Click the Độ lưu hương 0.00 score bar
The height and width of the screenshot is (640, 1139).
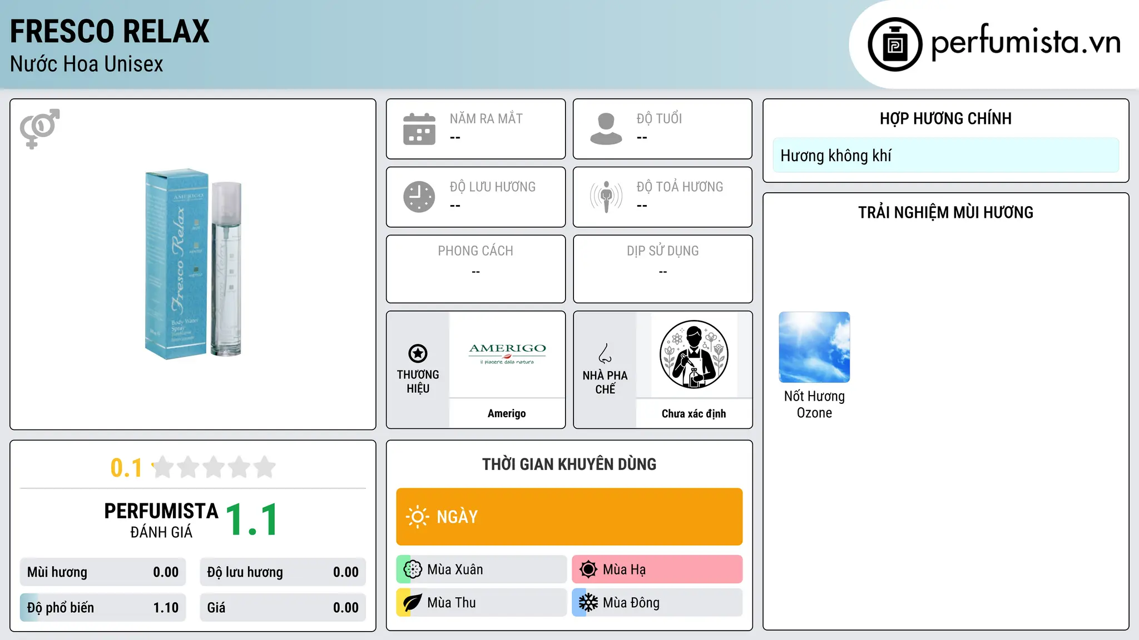tap(283, 572)
